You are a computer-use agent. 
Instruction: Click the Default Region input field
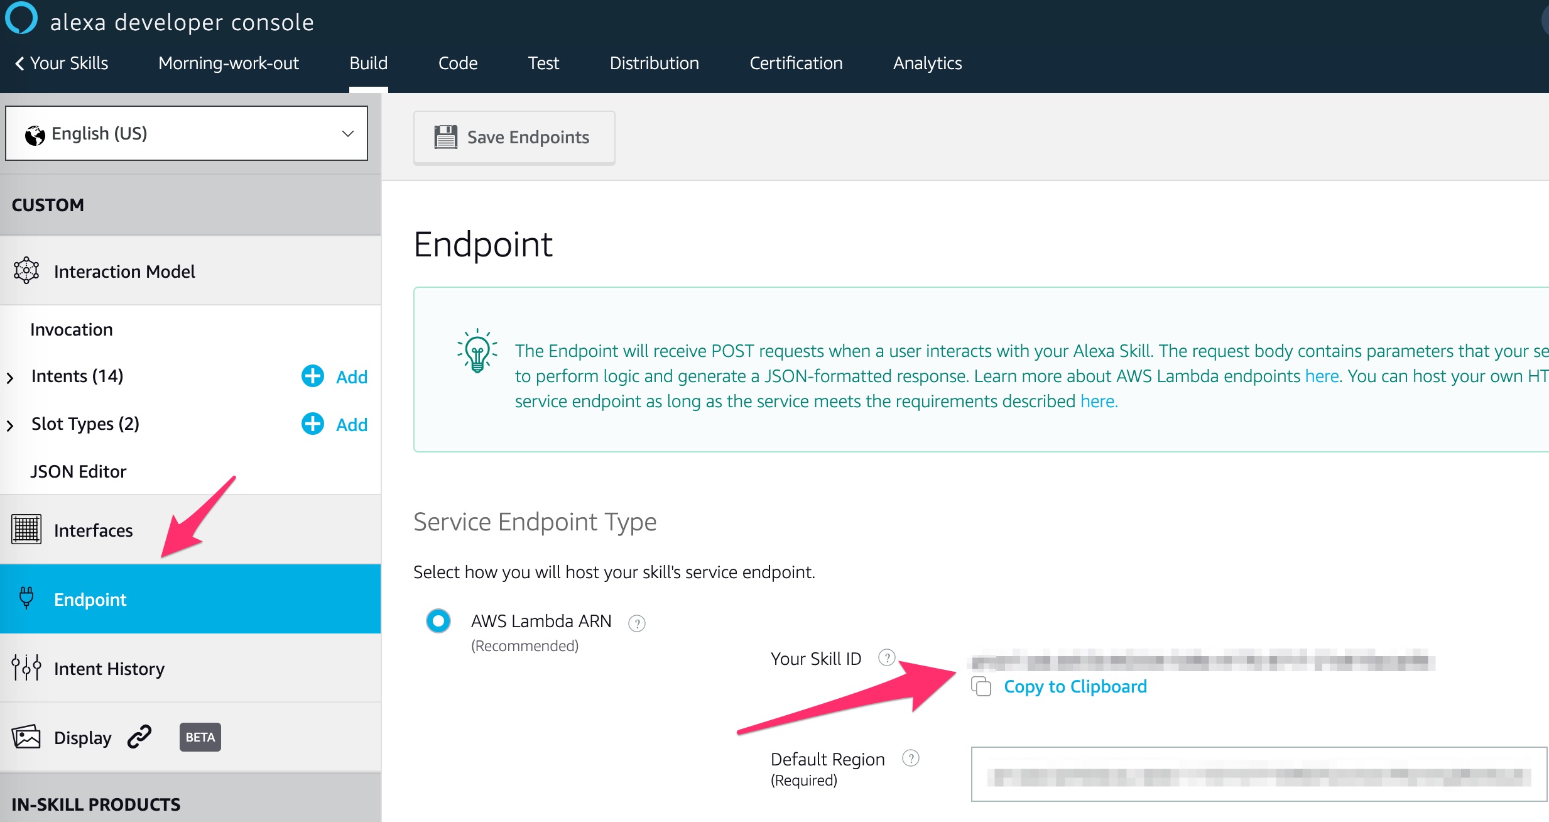coord(1259,774)
